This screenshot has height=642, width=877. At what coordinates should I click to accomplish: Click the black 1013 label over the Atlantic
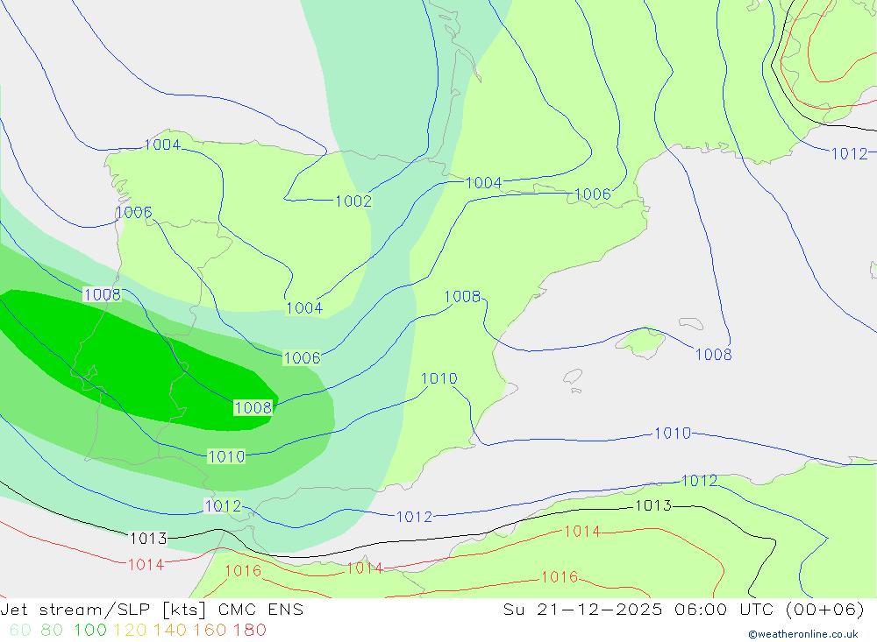click(x=148, y=538)
